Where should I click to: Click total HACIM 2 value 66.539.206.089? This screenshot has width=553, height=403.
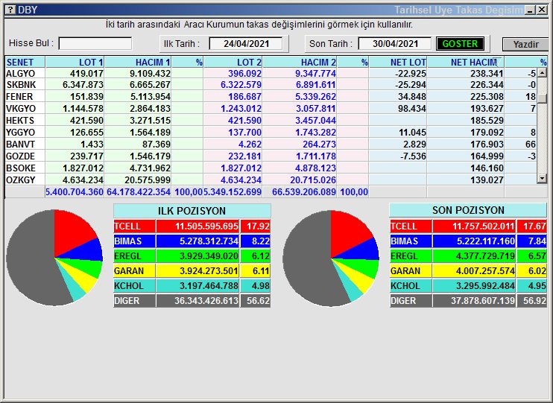click(x=303, y=192)
